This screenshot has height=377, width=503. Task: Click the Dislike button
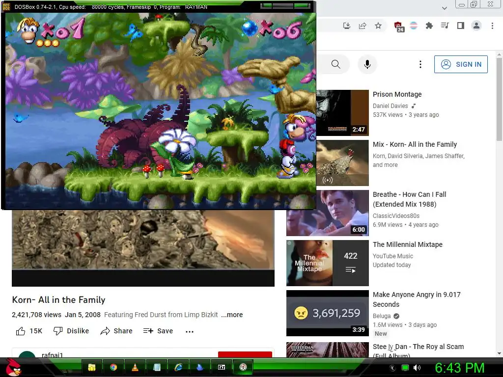pos(71,331)
